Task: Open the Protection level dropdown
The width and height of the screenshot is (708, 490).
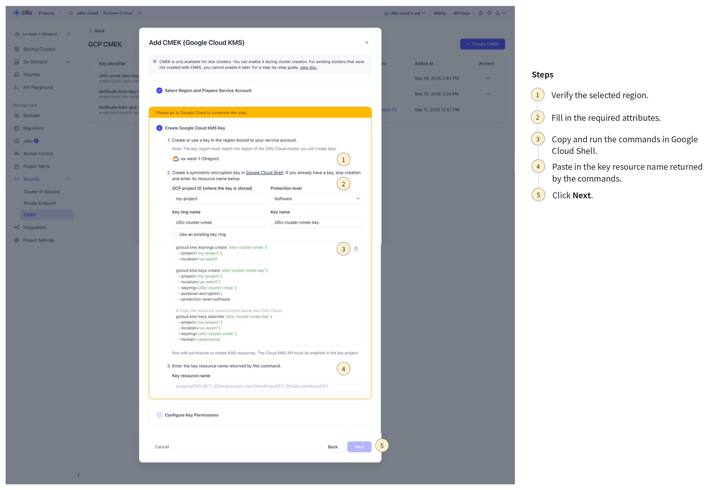Action: tap(317, 199)
